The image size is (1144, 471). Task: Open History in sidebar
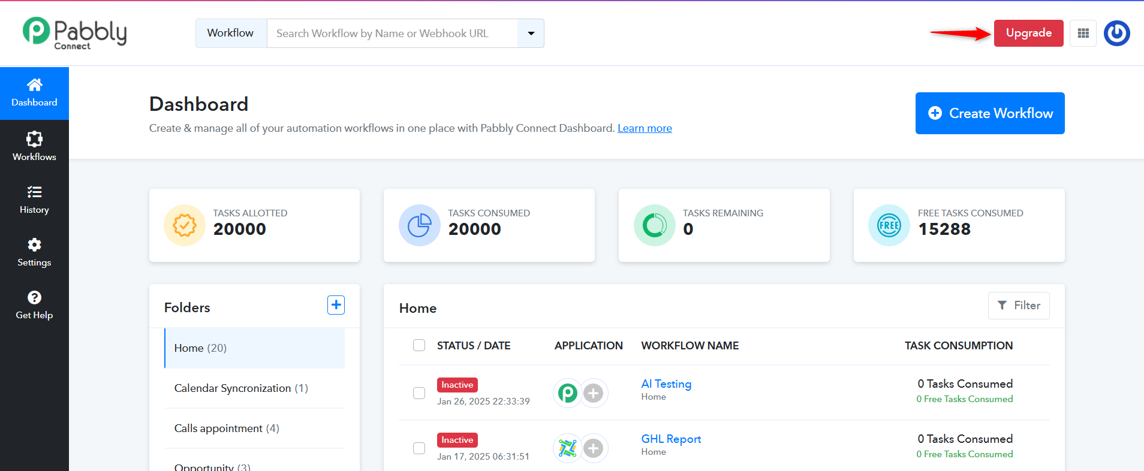click(34, 200)
